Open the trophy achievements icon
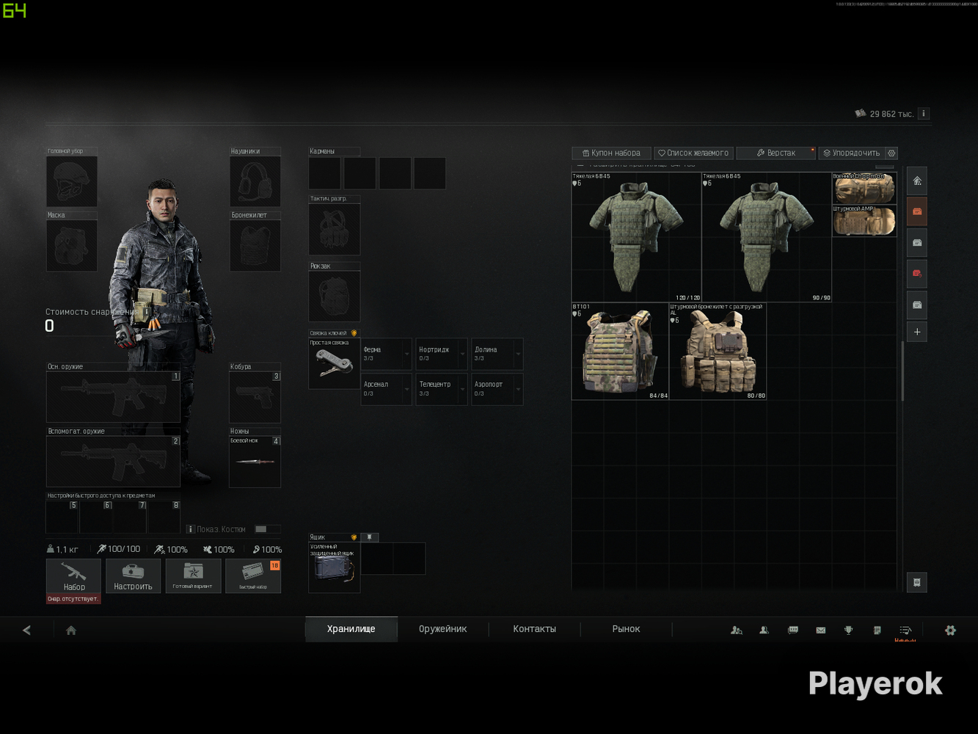Screen dimensions: 978x734 pyautogui.click(x=849, y=630)
